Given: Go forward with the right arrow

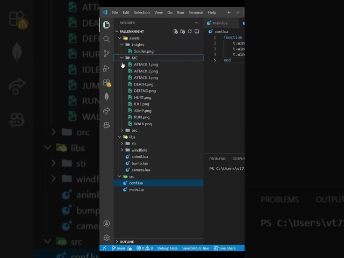Looking at the screenshot, I should click(237, 12).
